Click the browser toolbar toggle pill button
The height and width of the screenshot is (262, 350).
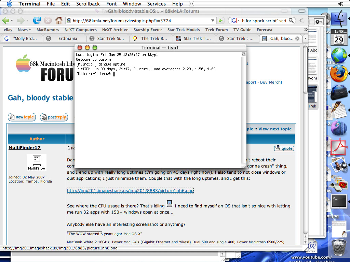(301, 11)
